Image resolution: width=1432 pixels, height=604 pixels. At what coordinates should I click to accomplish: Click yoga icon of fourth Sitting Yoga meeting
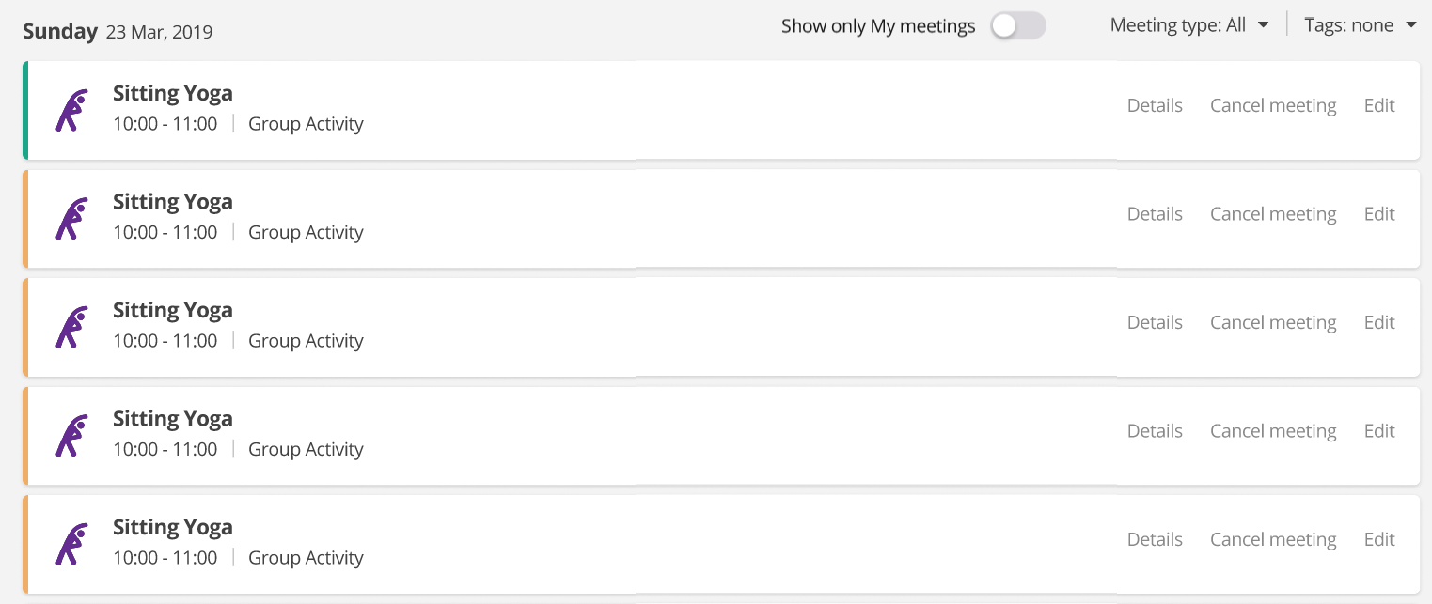[x=71, y=436]
